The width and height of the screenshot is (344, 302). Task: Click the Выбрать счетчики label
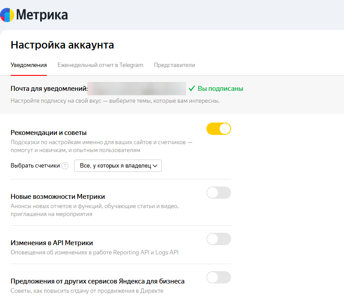[35, 166]
